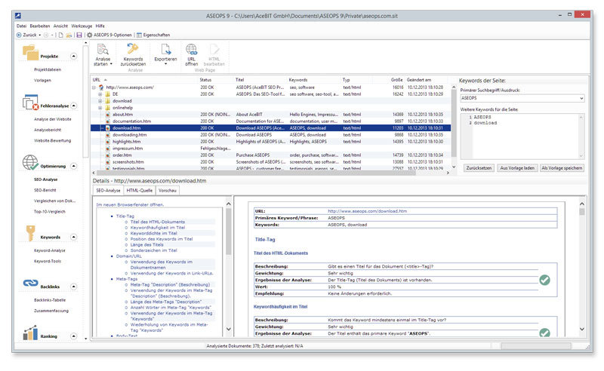Open the Werkzeuge menu
The image size is (604, 371).
82,26
